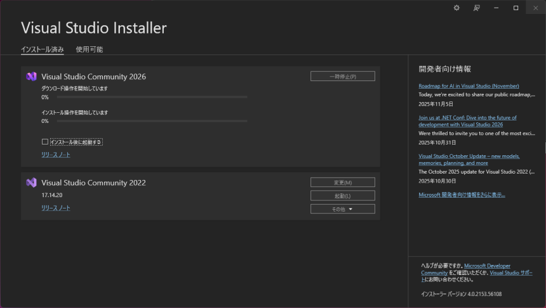Open the settings gear icon
Viewport: 546px width, 308px height.
click(x=456, y=8)
